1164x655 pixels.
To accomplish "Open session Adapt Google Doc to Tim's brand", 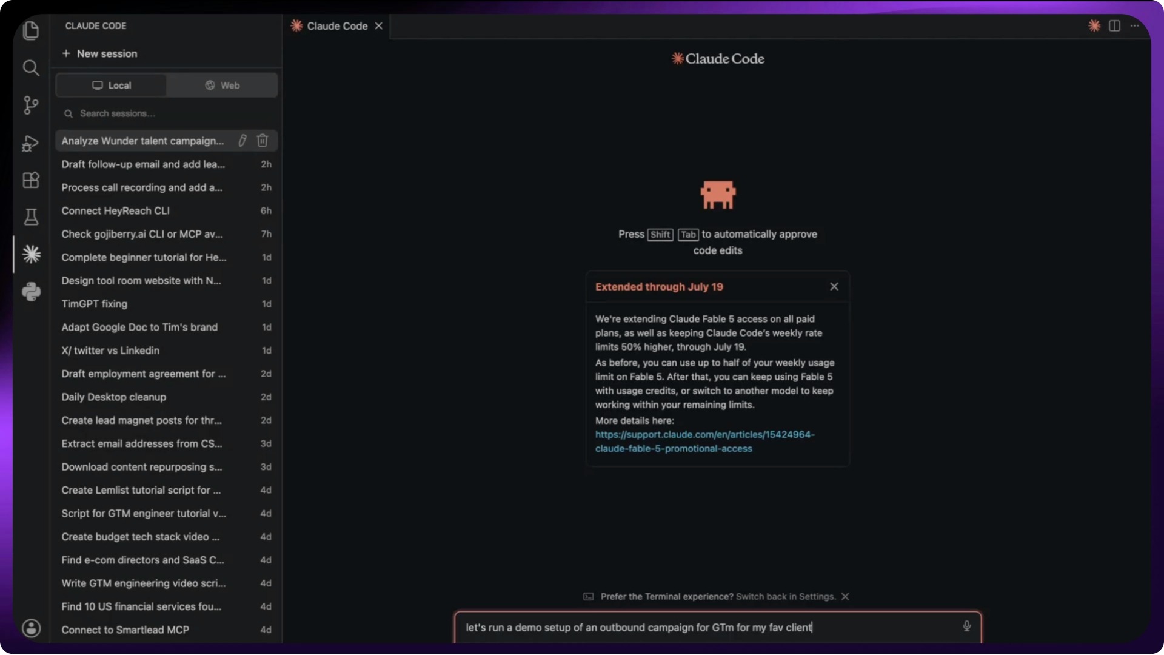I will click(167, 327).
